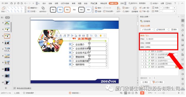Open the Smart Animation (智能动画) dropdown

[x=162, y=30]
